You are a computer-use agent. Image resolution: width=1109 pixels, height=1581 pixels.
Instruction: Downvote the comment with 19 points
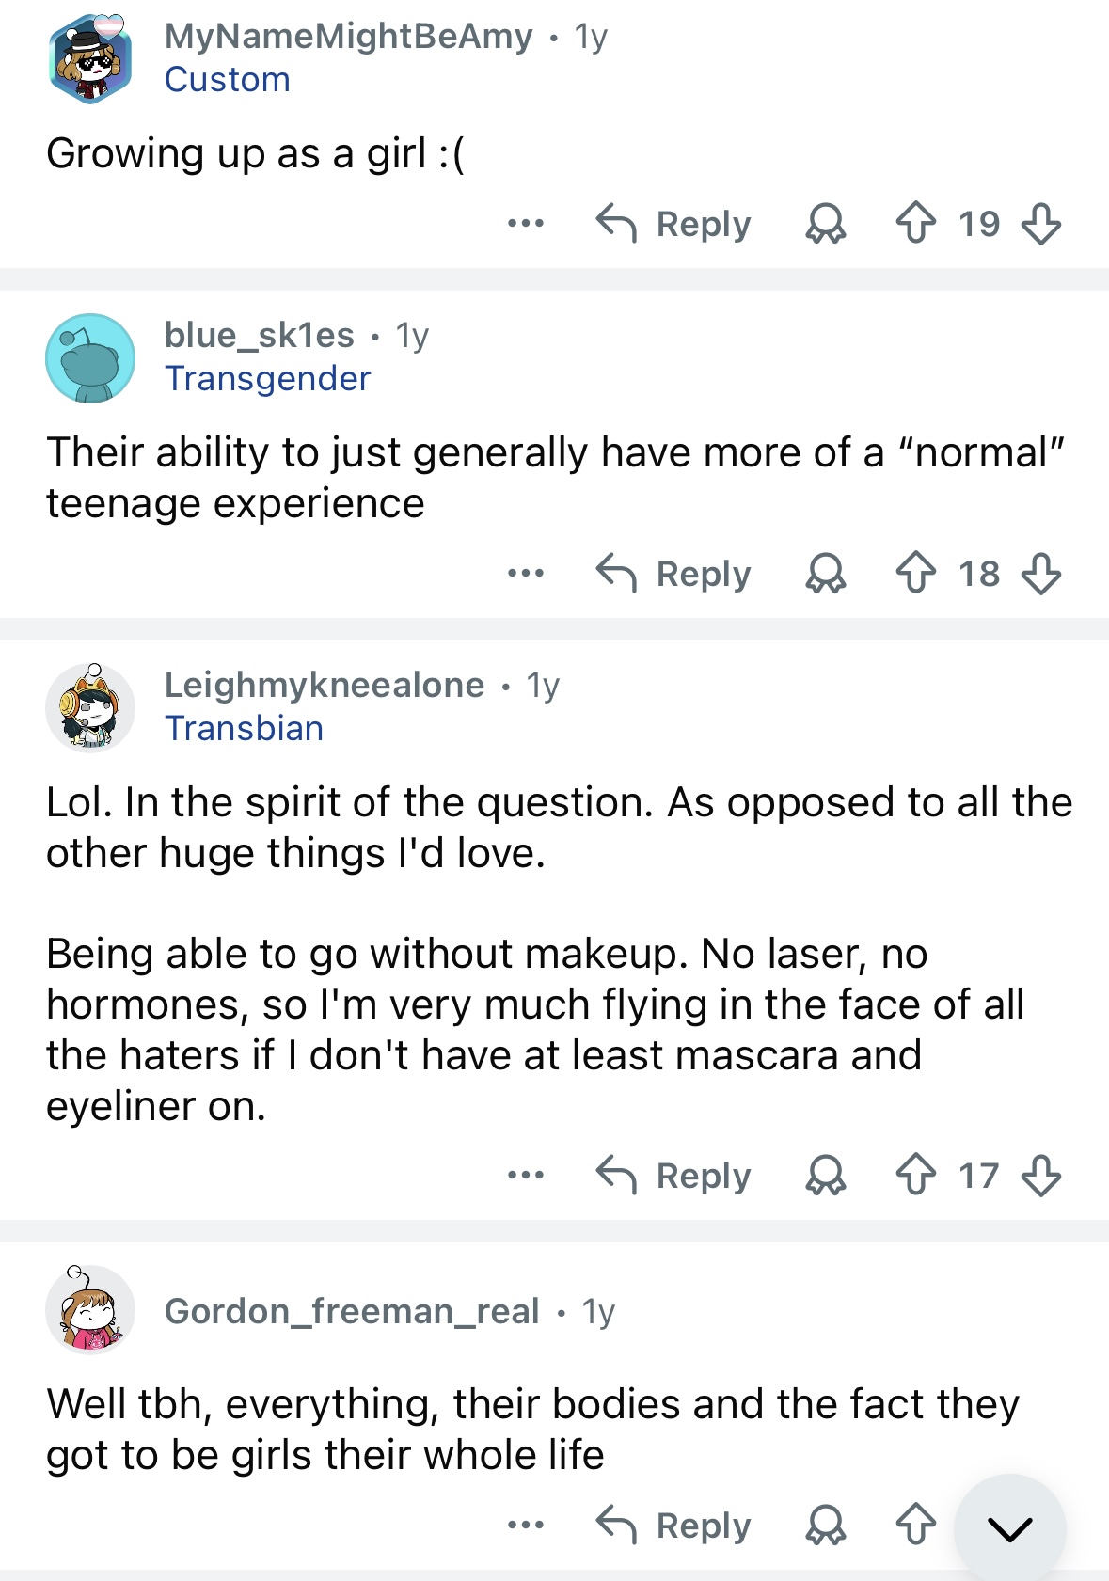coord(1041,224)
